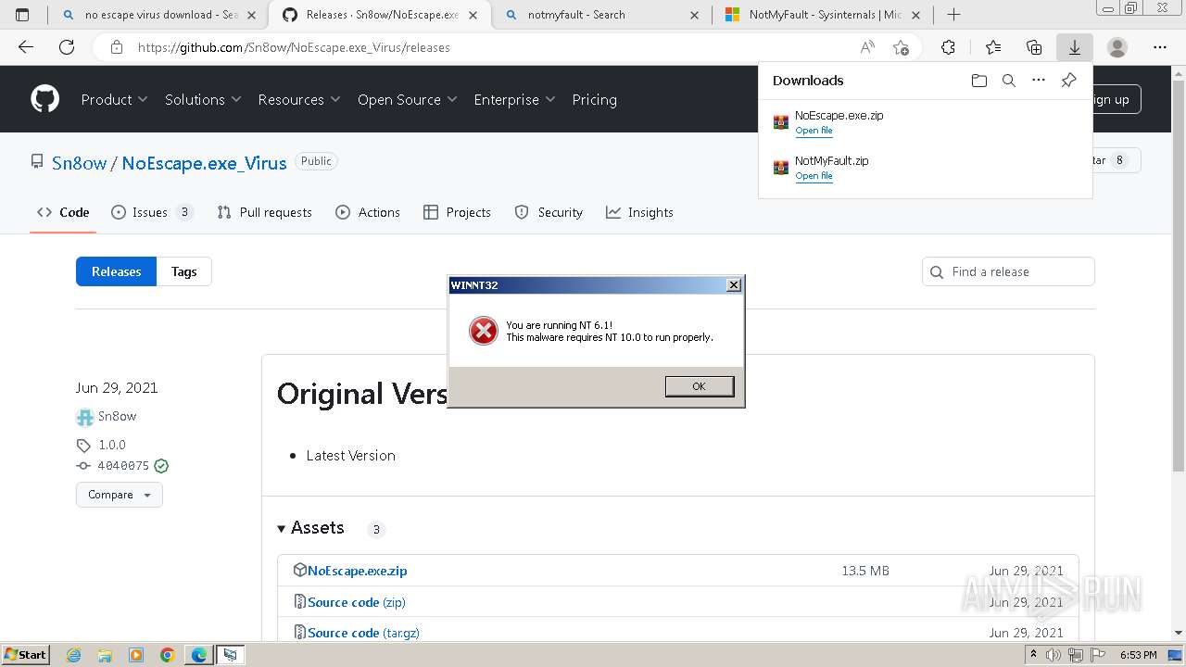Open commit 4040075 link
The height and width of the screenshot is (667, 1186).
pyautogui.click(x=123, y=466)
